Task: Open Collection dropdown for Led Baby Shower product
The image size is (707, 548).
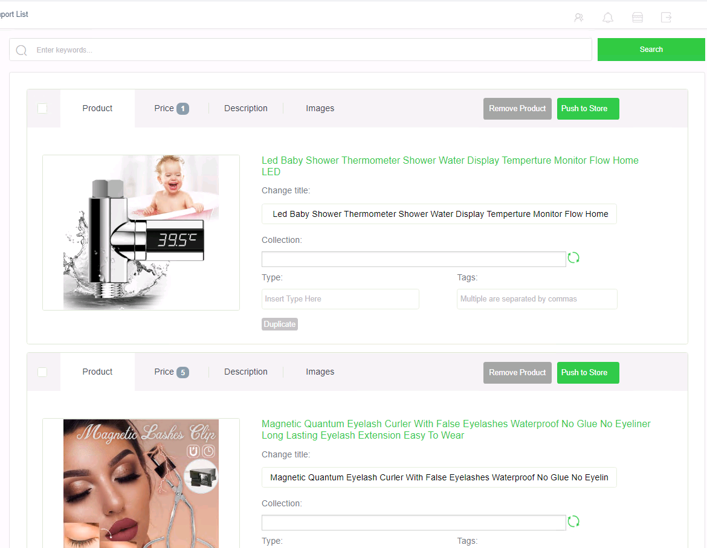Action: [413, 259]
